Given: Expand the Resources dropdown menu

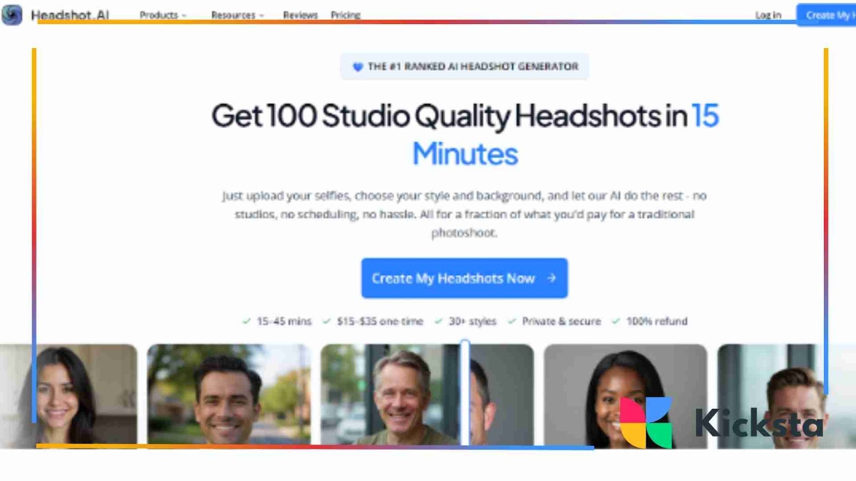Looking at the screenshot, I should 238,15.
